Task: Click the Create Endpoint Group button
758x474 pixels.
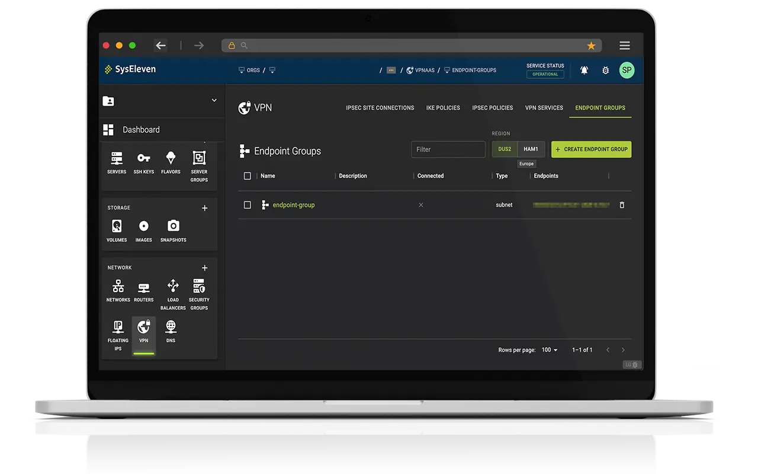Action: coord(592,149)
